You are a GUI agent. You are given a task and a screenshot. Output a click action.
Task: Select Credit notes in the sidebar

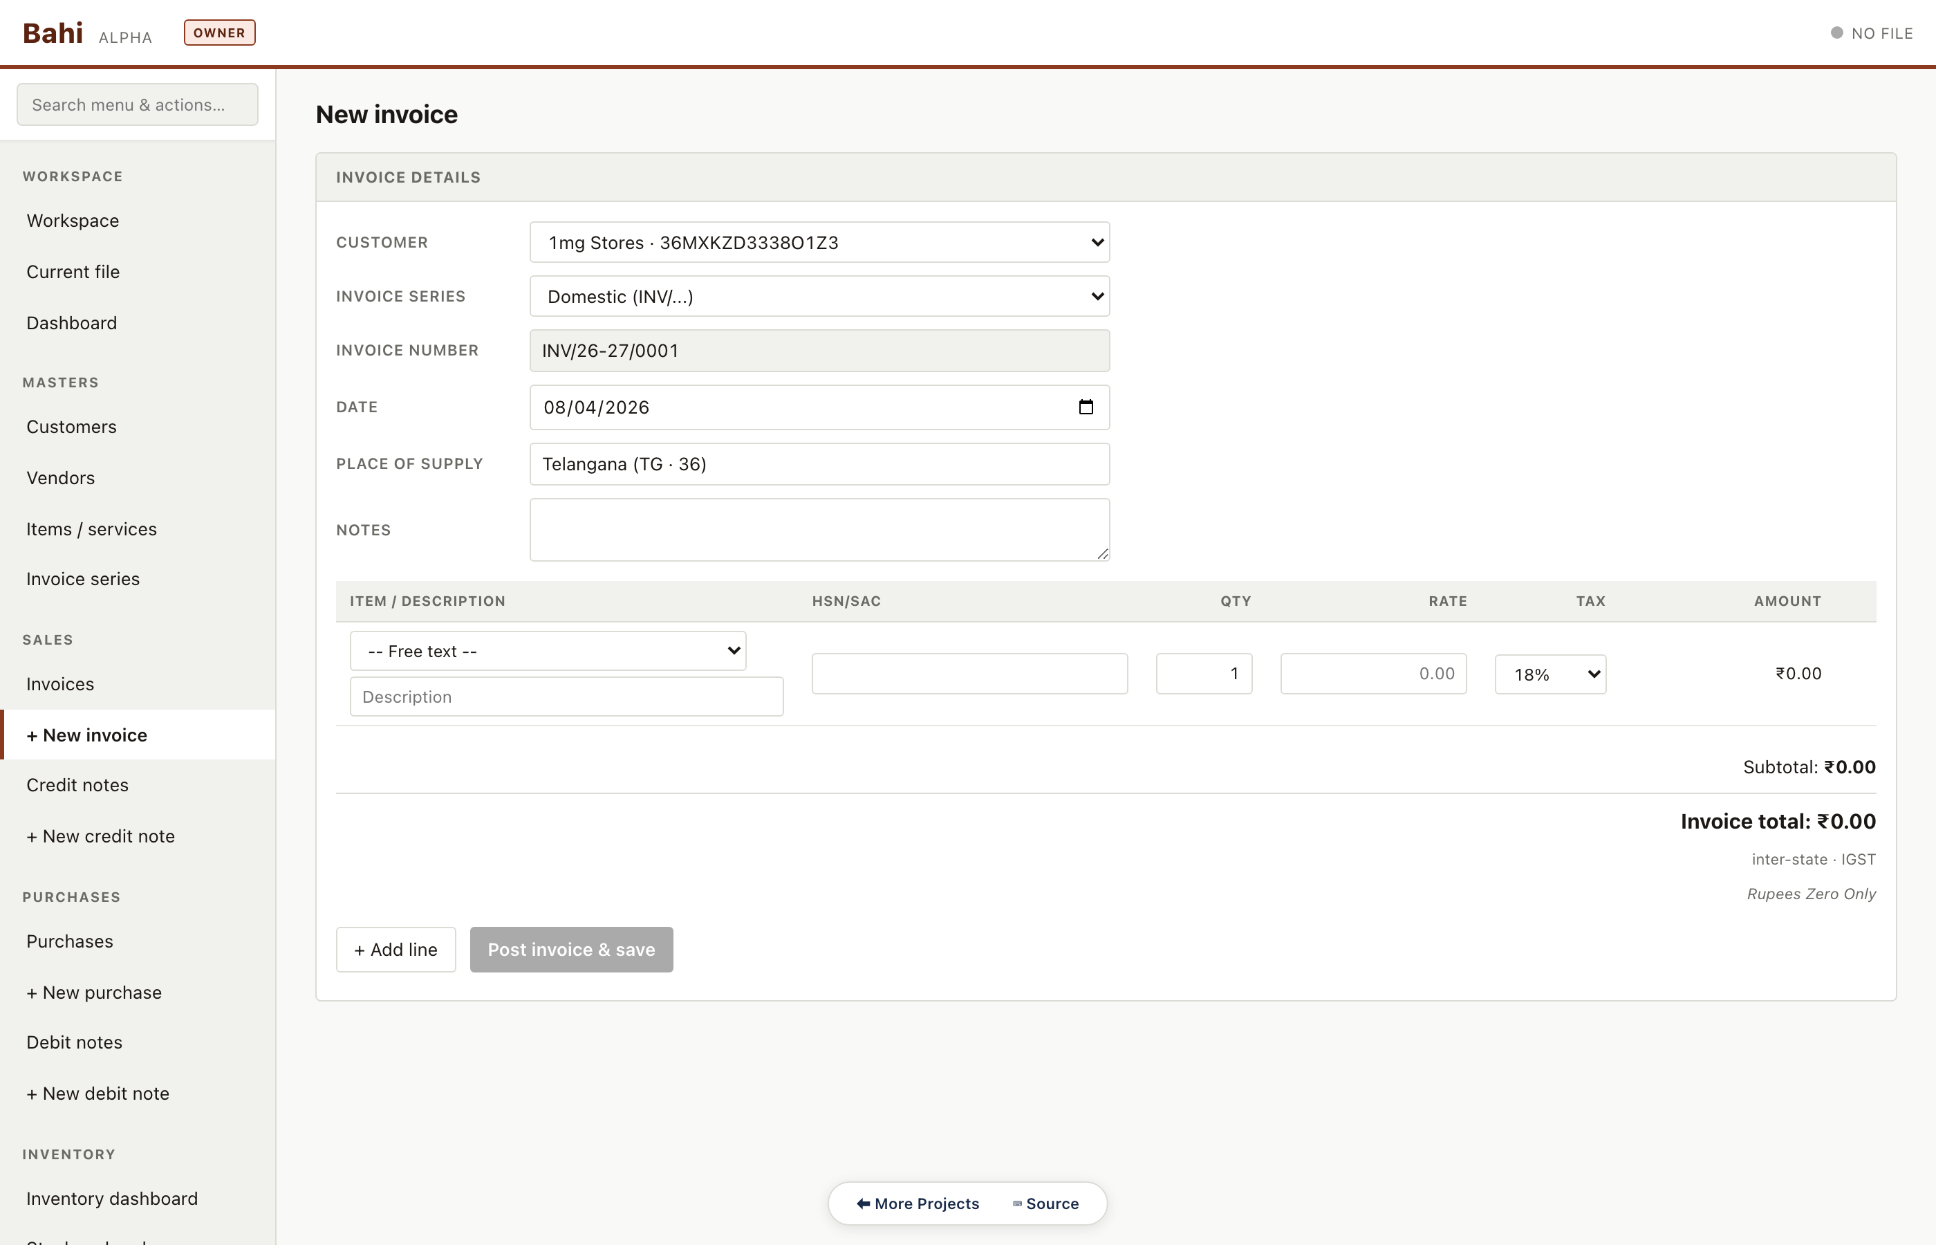(x=77, y=784)
